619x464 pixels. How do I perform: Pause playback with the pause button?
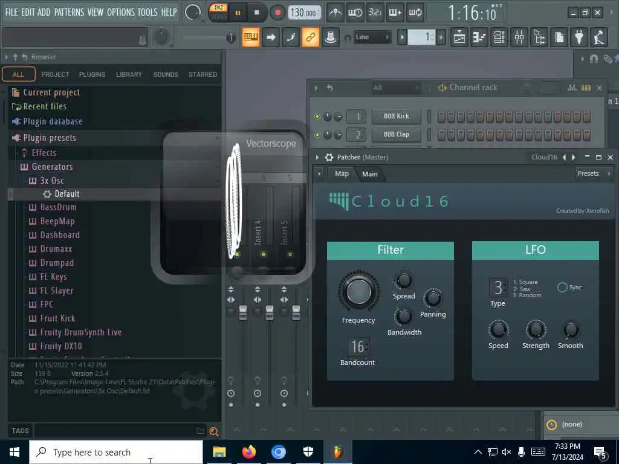click(238, 13)
